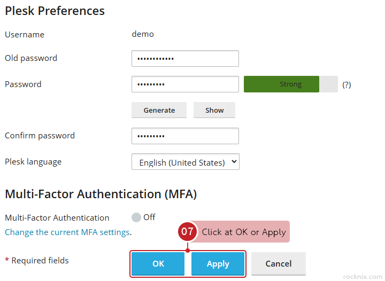The height and width of the screenshot is (281, 385).
Task: Focus the Old password field
Action: [x=185, y=58]
